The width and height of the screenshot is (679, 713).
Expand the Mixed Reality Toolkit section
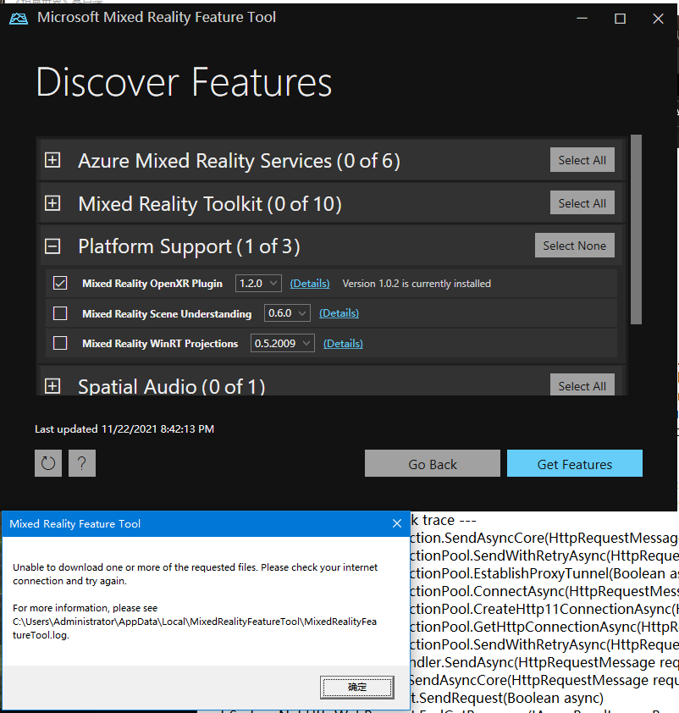pos(52,202)
